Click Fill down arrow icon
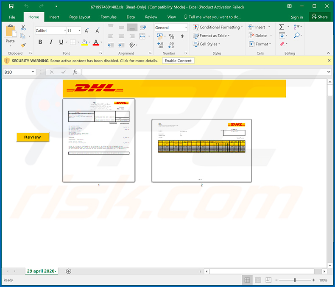The height and width of the screenshot is (287, 335). (x=282, y=36)
